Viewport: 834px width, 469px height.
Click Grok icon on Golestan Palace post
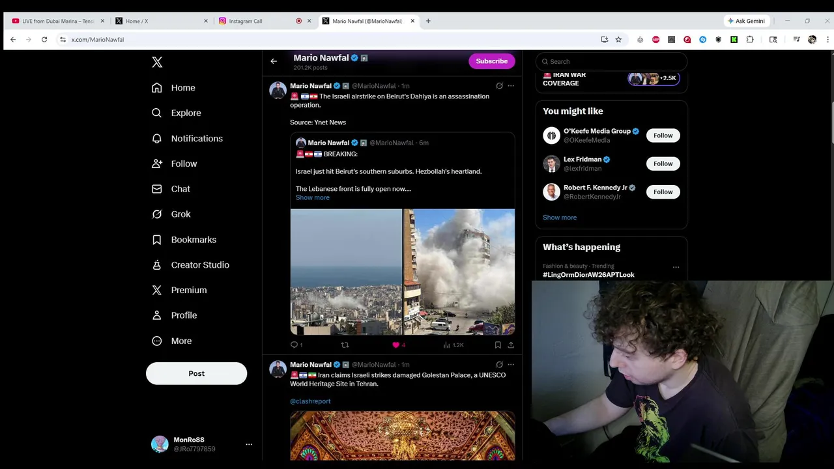click(499, 364)
